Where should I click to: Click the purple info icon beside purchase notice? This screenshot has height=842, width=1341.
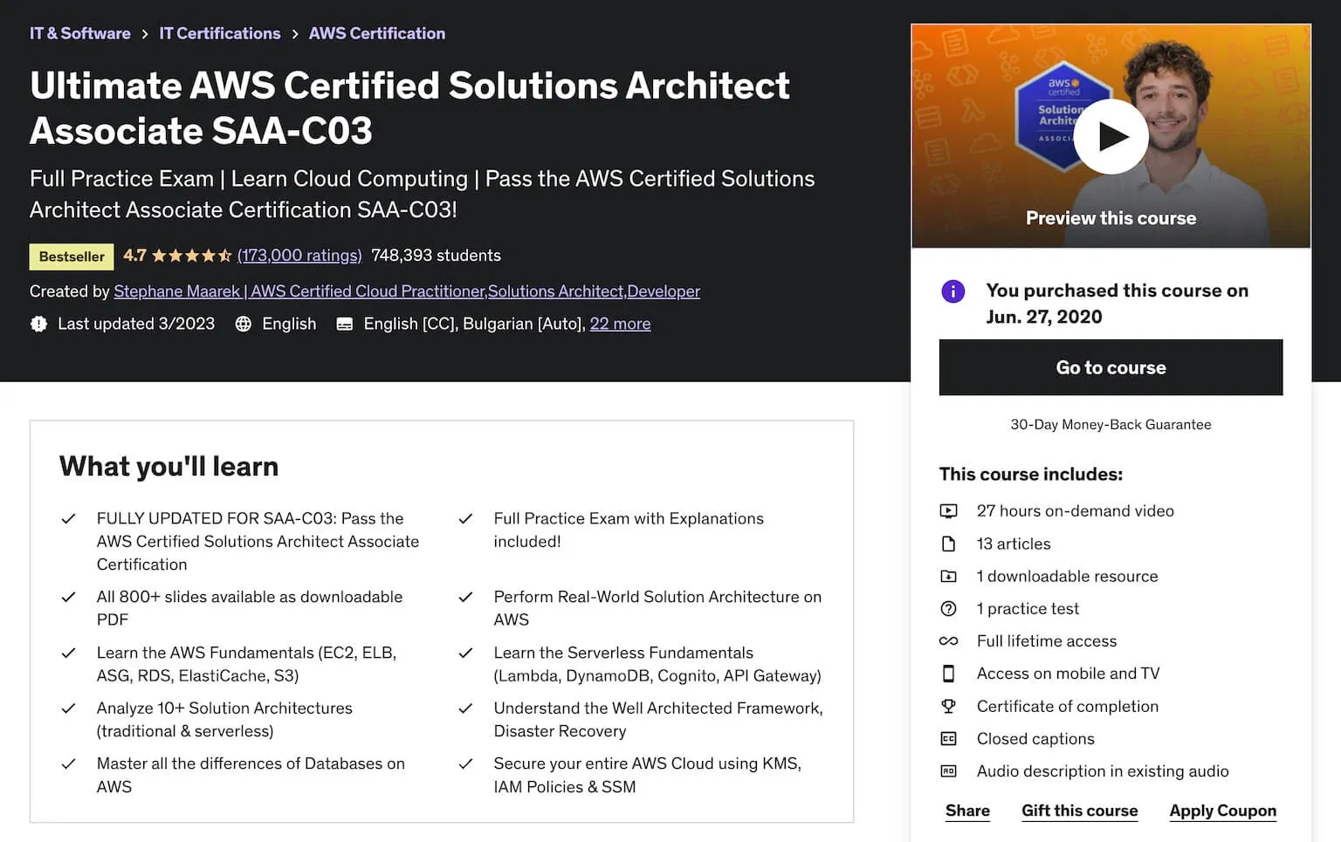coord(952,291)
